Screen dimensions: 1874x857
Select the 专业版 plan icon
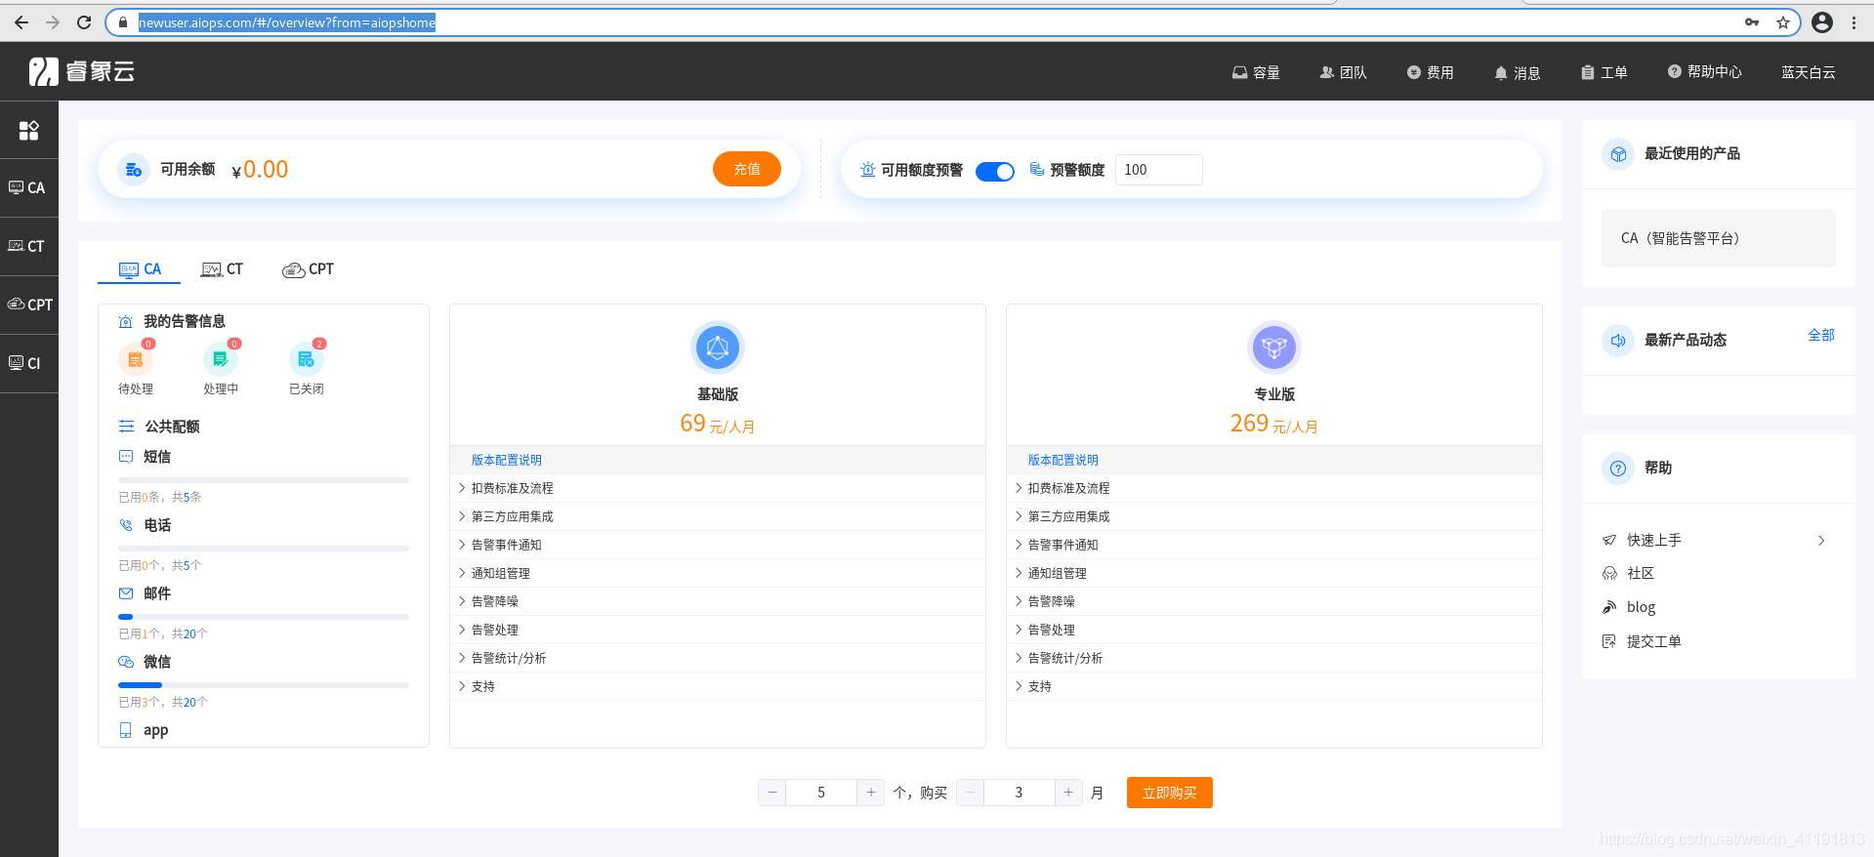(x=1274, y=347)
